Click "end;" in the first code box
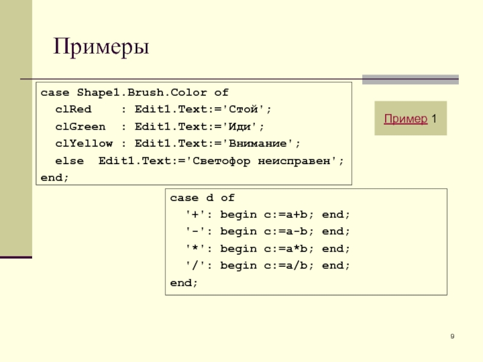Image resolution: width=483 pixels, height=362 pixels. point(54,178)
